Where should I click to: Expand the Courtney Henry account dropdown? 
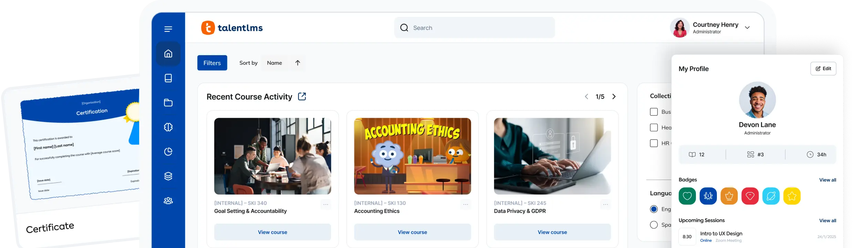click(747, 28)
